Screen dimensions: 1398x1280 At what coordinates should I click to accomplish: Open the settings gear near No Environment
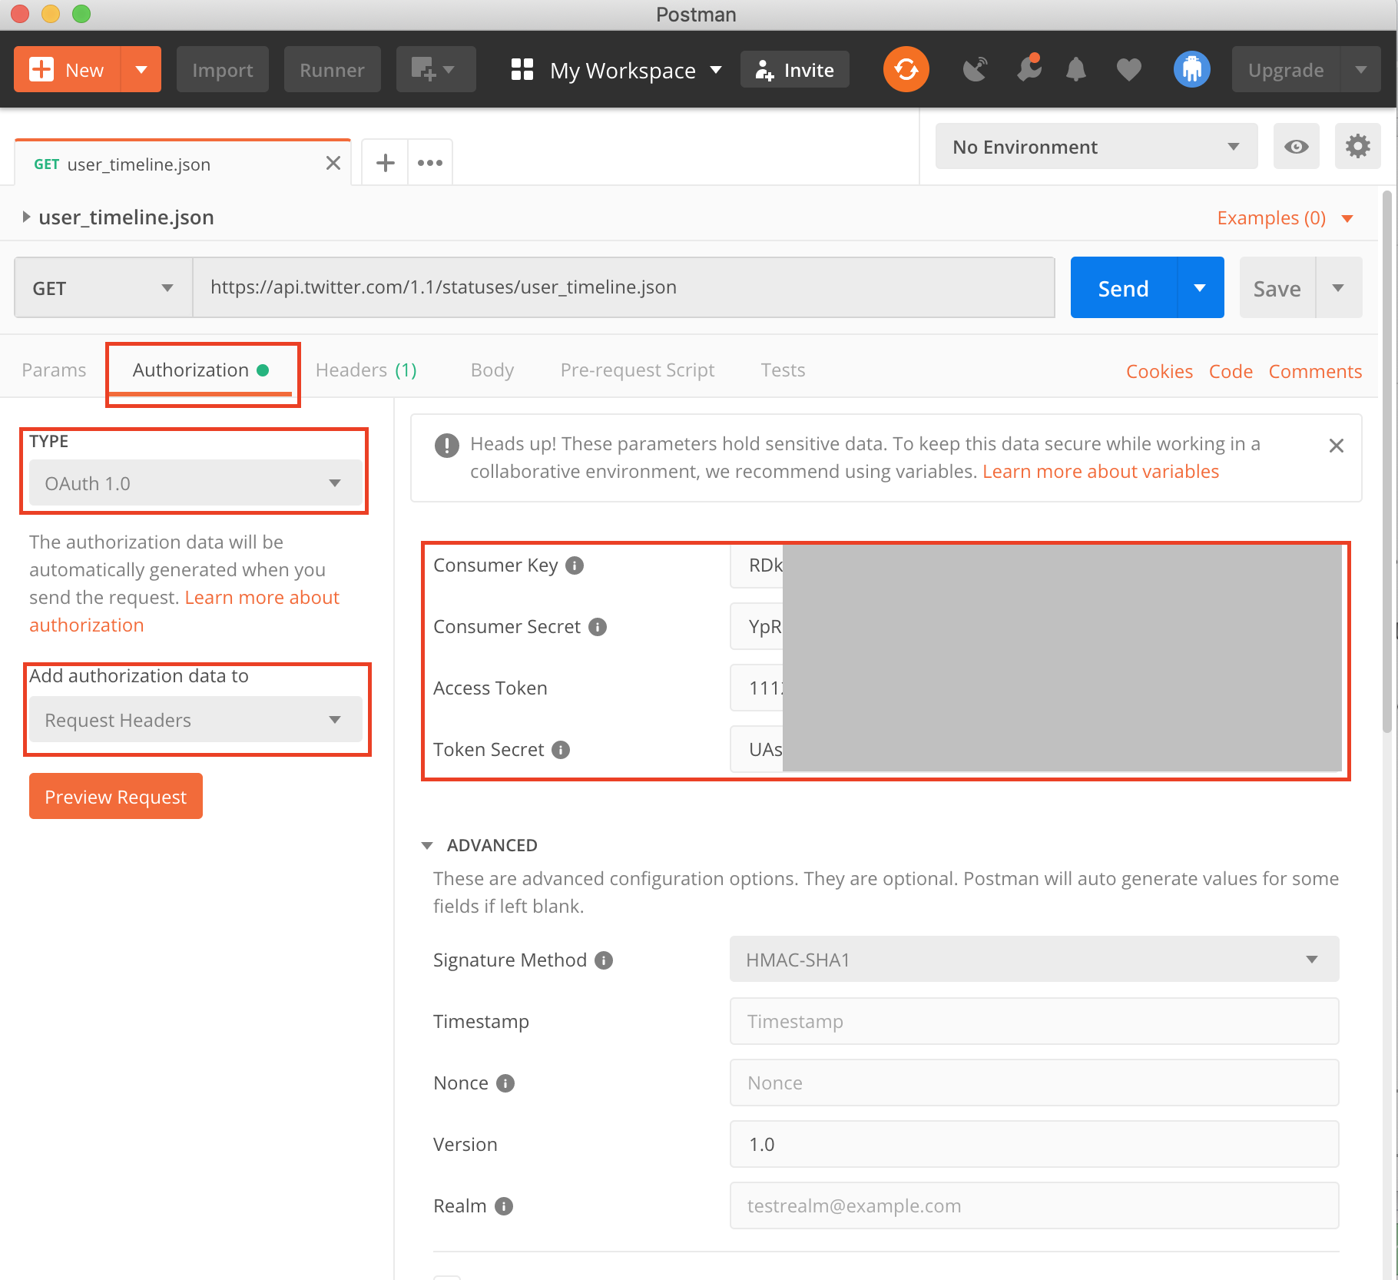coord(1357,146)
